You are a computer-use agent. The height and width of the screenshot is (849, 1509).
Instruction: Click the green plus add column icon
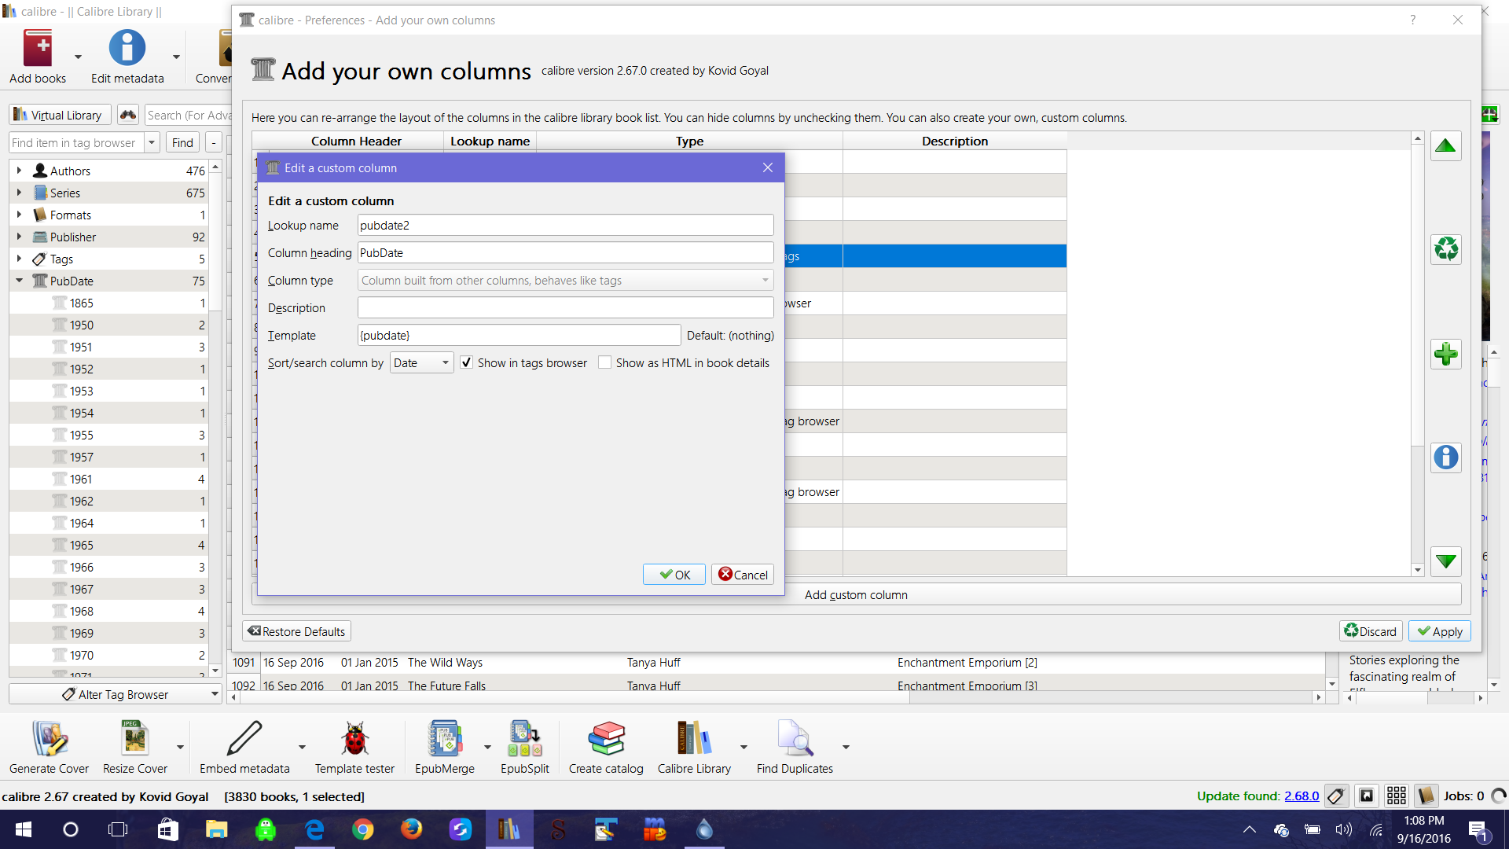point(1445,354)
